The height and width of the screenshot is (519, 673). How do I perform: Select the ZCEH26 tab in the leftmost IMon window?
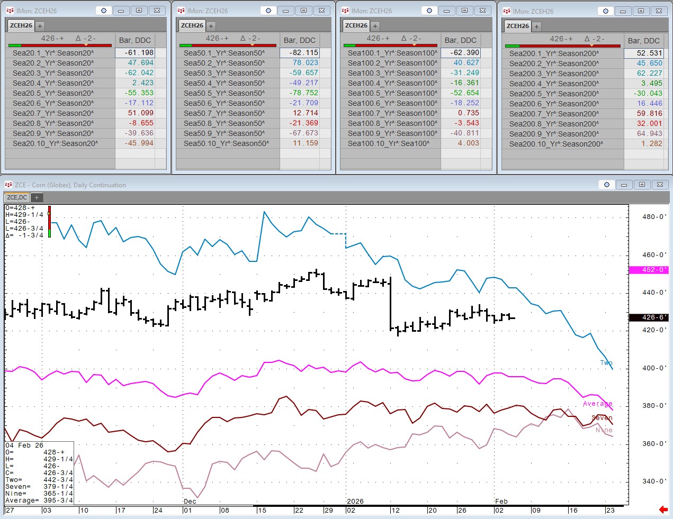[21, 25]
